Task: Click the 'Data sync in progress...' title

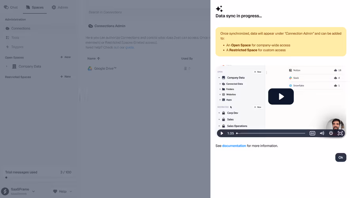Action: coord(238,16)
